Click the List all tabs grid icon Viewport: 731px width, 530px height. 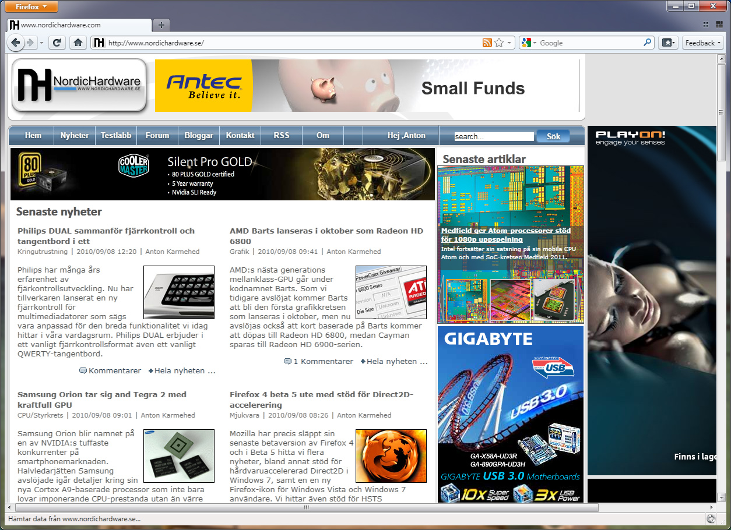(x=718, y=24)
